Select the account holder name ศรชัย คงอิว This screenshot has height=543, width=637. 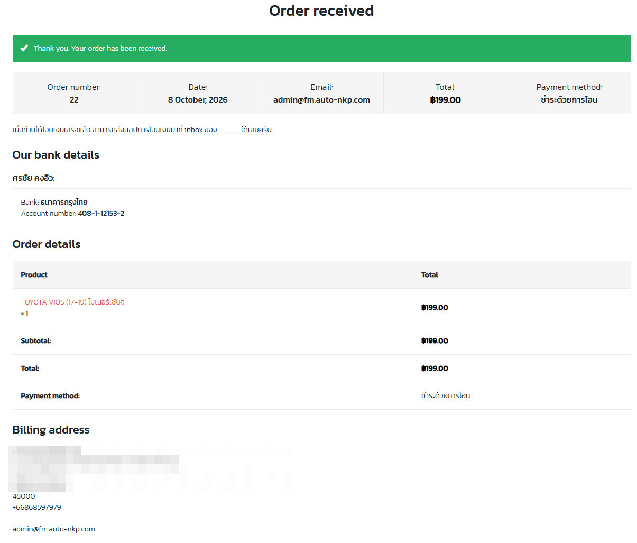[34, 178]
